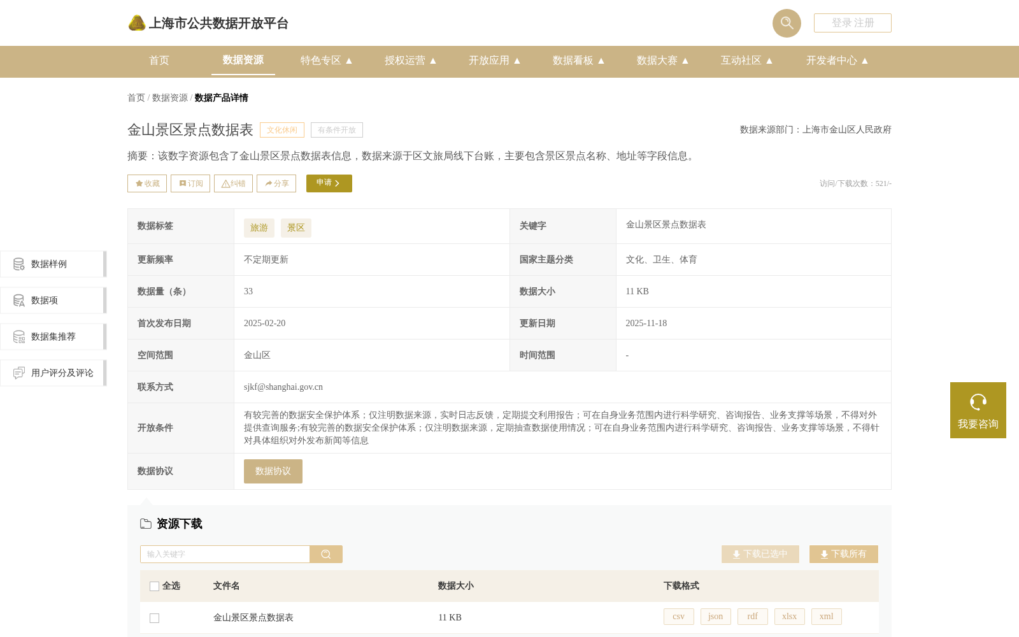1019x637 pixels.
Task: Click the 文化休闲 category tag
Action: pyautogui.click(x=282, y=130)
